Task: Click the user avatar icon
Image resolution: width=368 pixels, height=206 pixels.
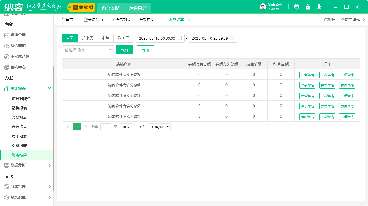Action: click(263, 7)
